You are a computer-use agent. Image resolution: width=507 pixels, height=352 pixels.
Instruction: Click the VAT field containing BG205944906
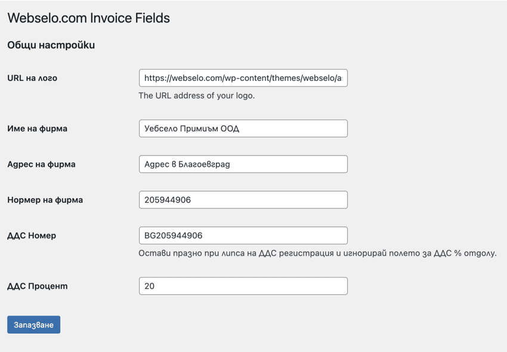tap(243, 235)
